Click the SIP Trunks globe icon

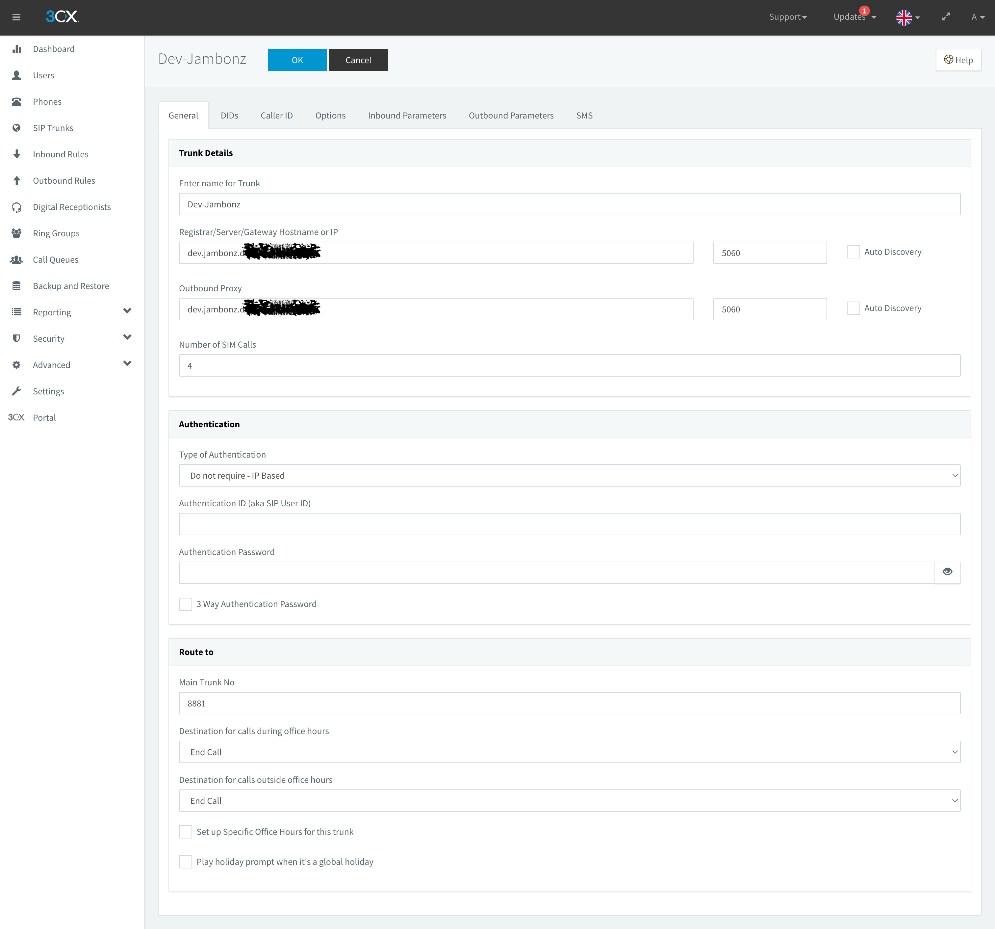tap(16, 128)
